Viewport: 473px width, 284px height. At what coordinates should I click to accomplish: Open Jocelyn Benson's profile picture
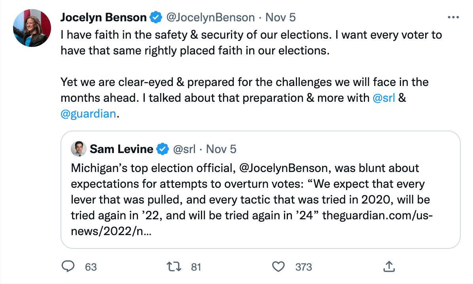(x=32, y=27)
